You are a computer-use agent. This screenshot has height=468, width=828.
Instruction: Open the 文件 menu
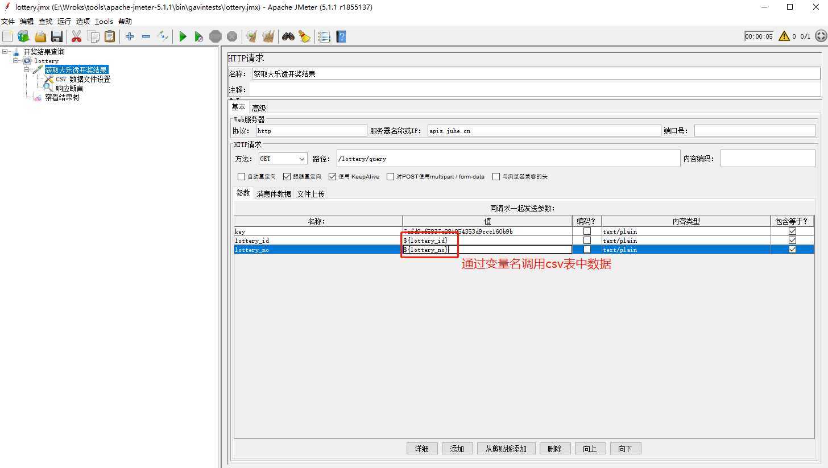click(x=8, y=22)
